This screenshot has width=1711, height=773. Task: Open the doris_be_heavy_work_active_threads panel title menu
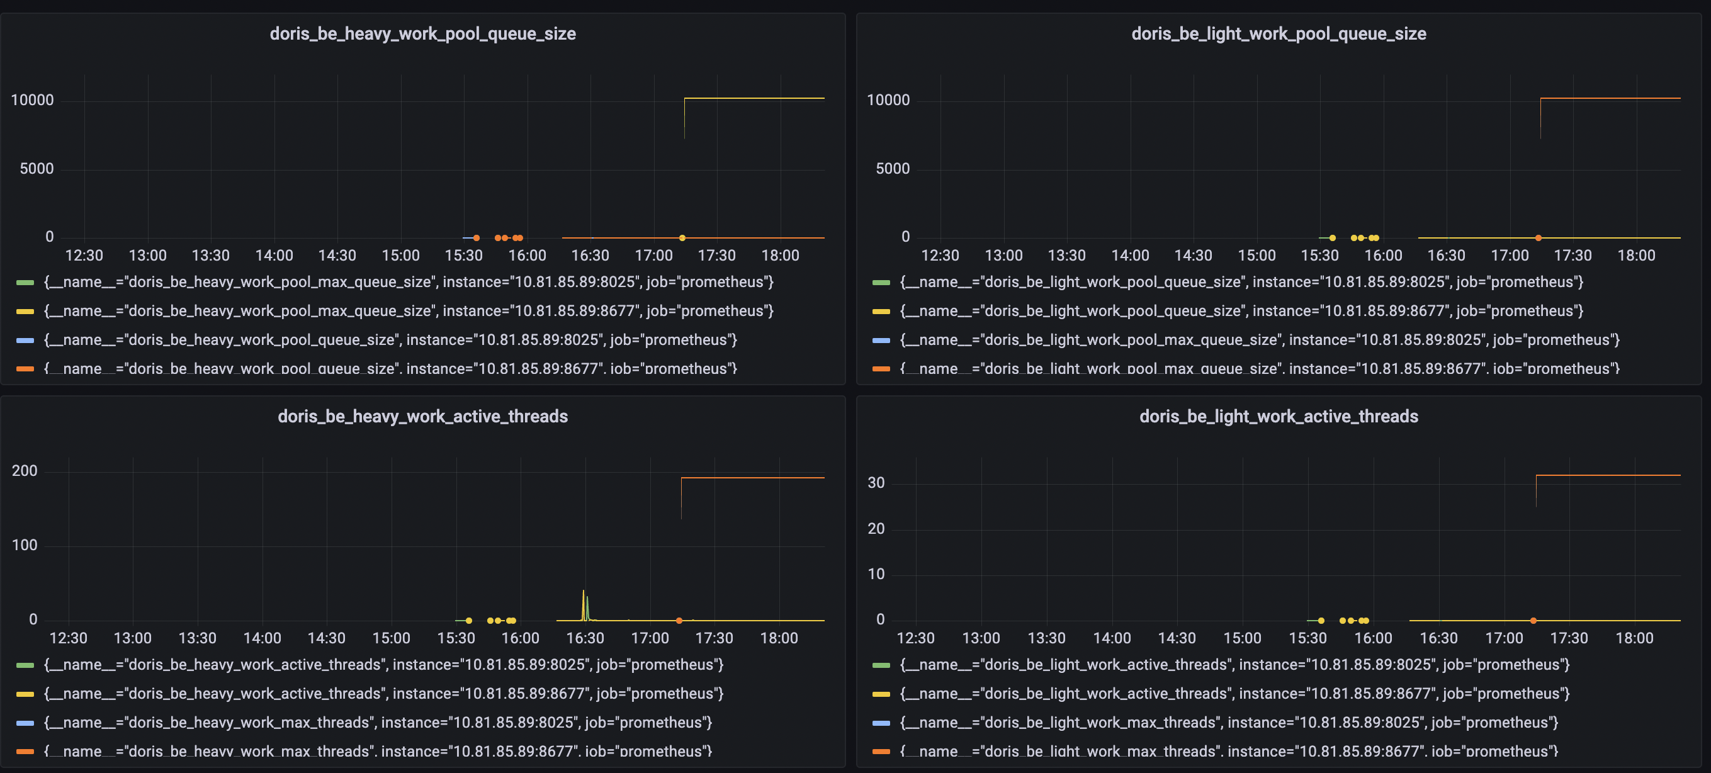click(x=422, y=416)
